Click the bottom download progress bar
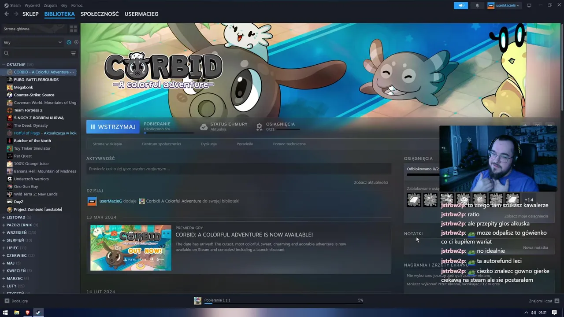Image resolution: width=564 pixels, height=317 pixels. click(x=283, y=303)
